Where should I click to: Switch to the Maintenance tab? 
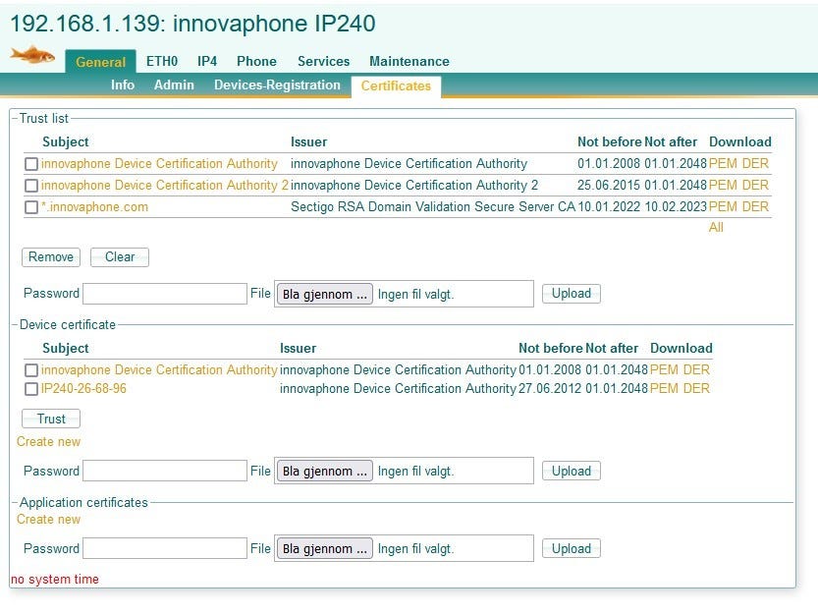pos(409,61)
